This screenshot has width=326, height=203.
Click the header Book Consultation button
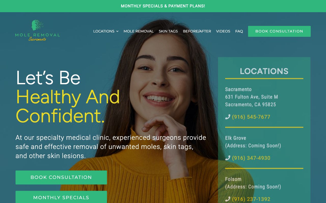(279, 31)
